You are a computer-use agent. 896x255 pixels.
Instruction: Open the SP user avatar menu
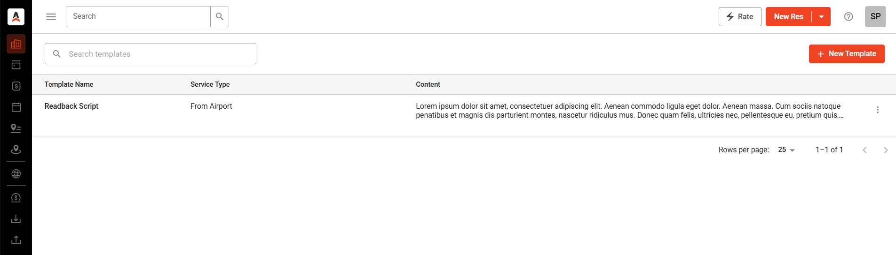coord(875,16)
